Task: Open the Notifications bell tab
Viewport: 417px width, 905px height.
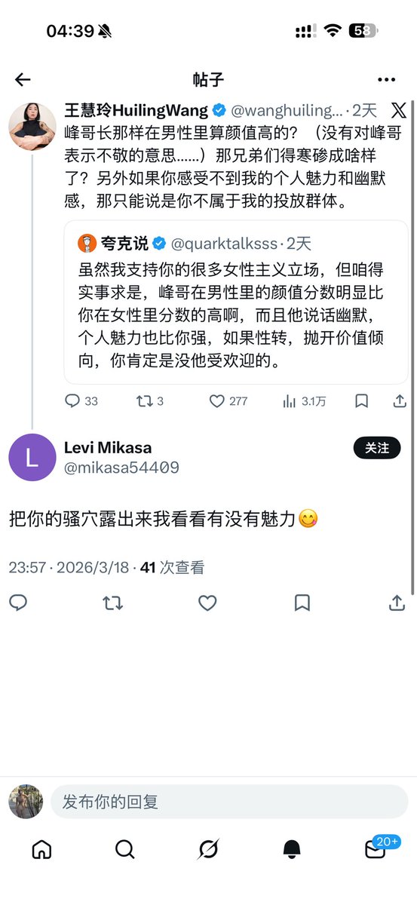Action: [x=292, y=849]
